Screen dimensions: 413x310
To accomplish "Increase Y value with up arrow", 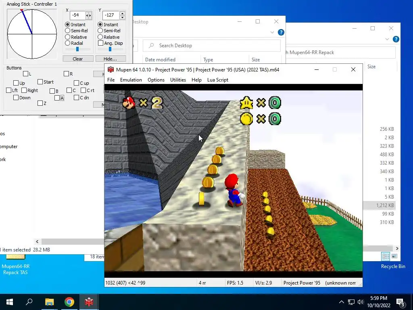I will click(122, 13).
